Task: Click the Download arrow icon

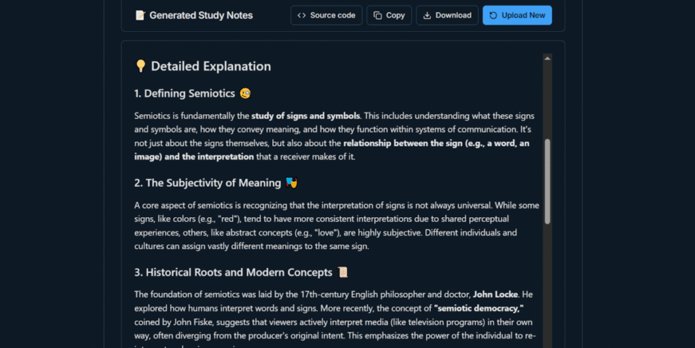Action: tap(427, 16)
